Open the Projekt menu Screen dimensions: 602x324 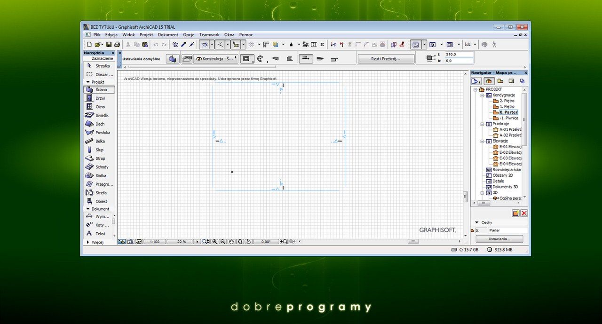146,35
